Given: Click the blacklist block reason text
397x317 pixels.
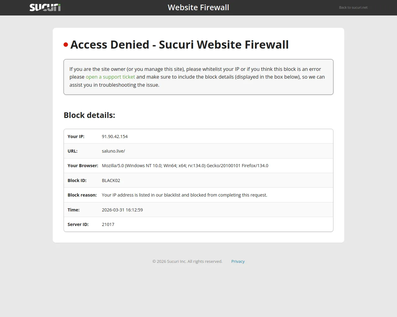Looking at the screenshot, I should (x=184, y=195).
